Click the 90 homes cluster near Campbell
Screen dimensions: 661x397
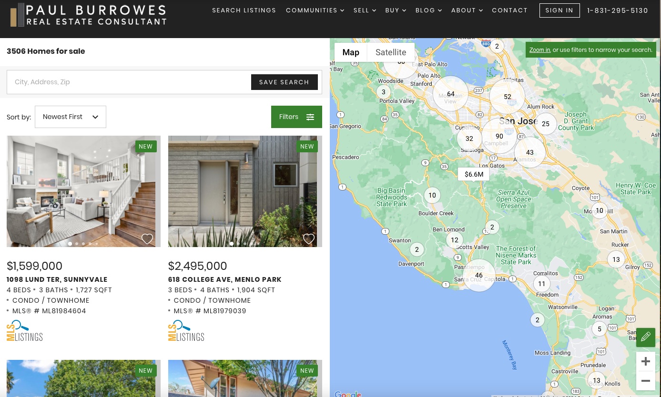tap(499, 136)
